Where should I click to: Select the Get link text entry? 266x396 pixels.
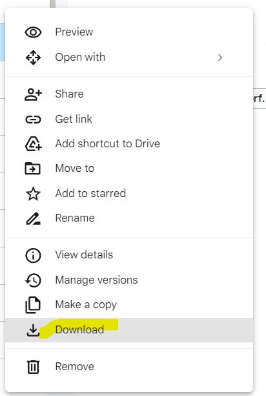click(x=74, y=119)
